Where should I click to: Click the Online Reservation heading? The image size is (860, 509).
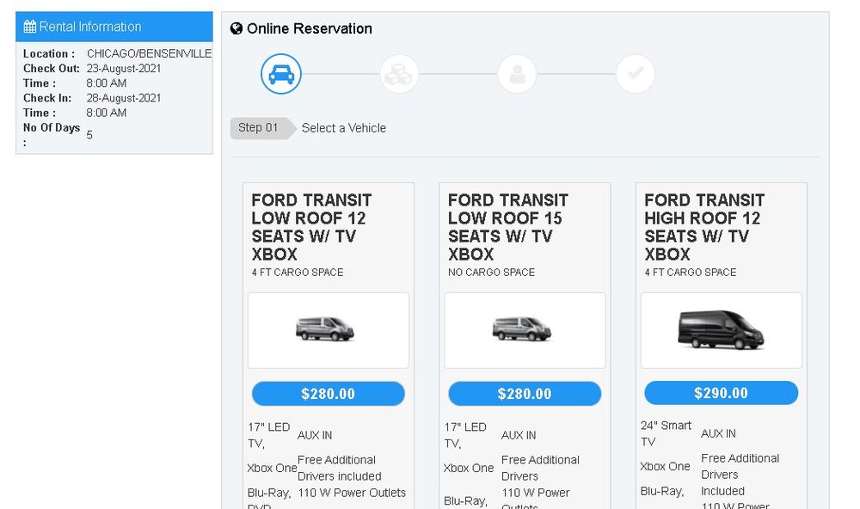pos(309,28)
